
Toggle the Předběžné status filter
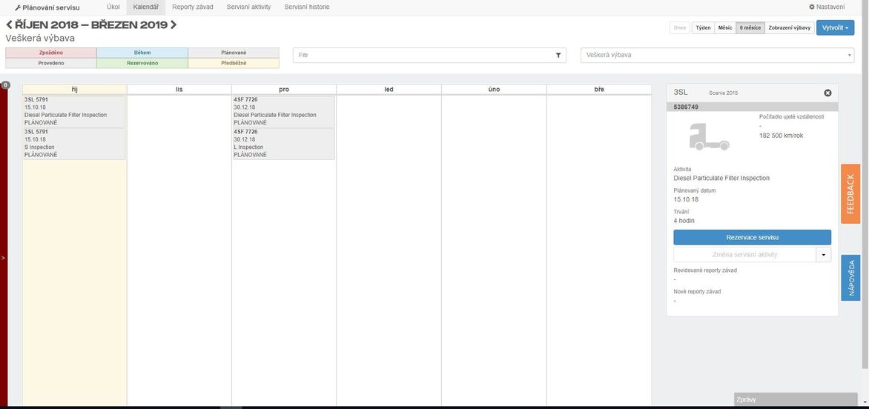pos(234,63)
